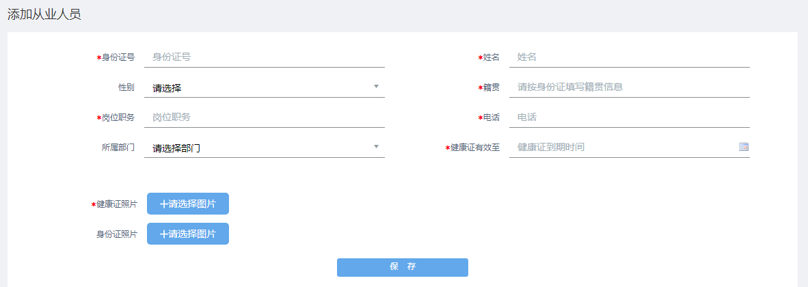
Task: Click the 健康证照片 label text
Action: [117, 204]
